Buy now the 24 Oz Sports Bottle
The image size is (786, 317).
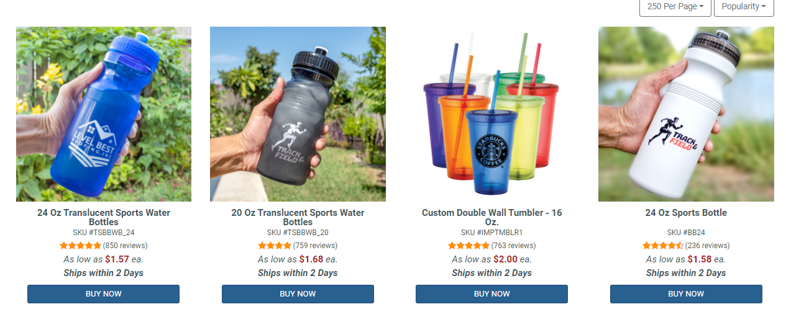[686, 294]
